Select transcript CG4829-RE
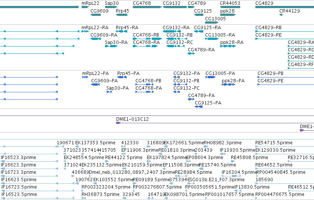The height and width of the screenshot is (200, 314). coord(284,39)
